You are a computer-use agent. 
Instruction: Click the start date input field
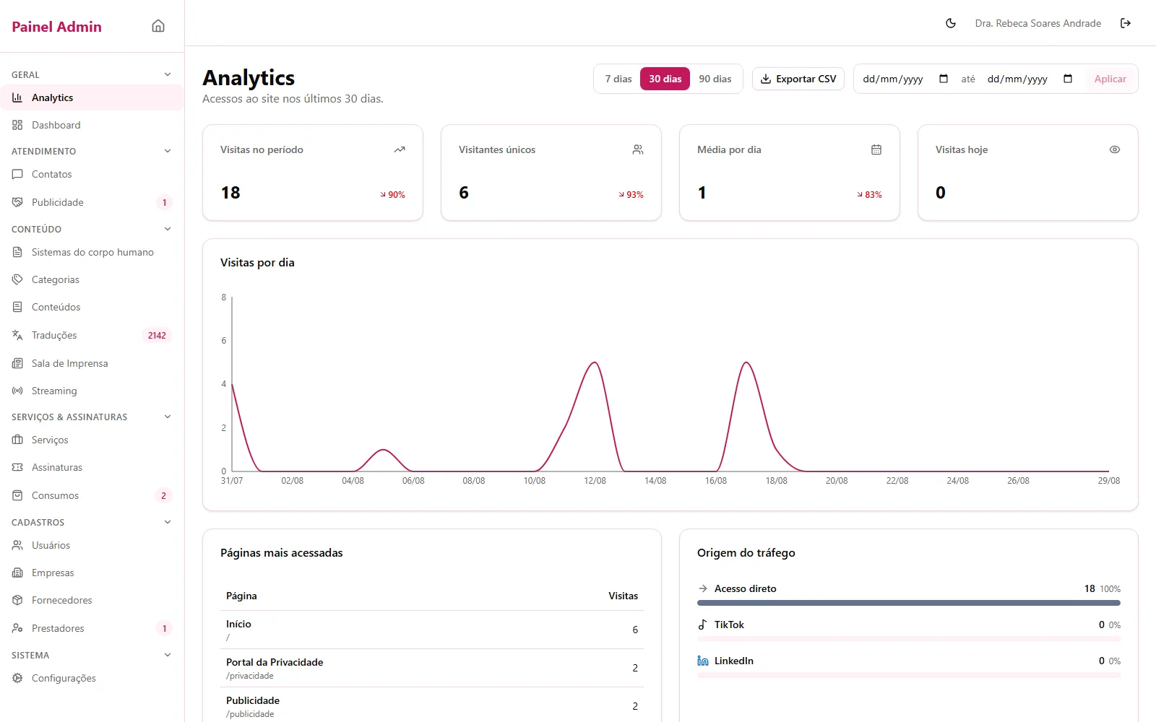pyautogui.click(x=905, y=79)
